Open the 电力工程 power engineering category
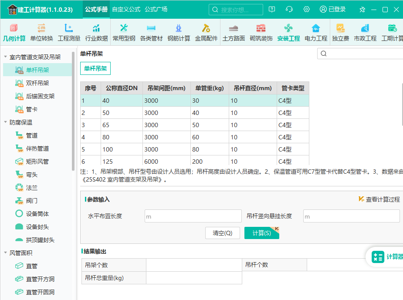403x300 pixels. pyautogui.click(x=316, y=33)
